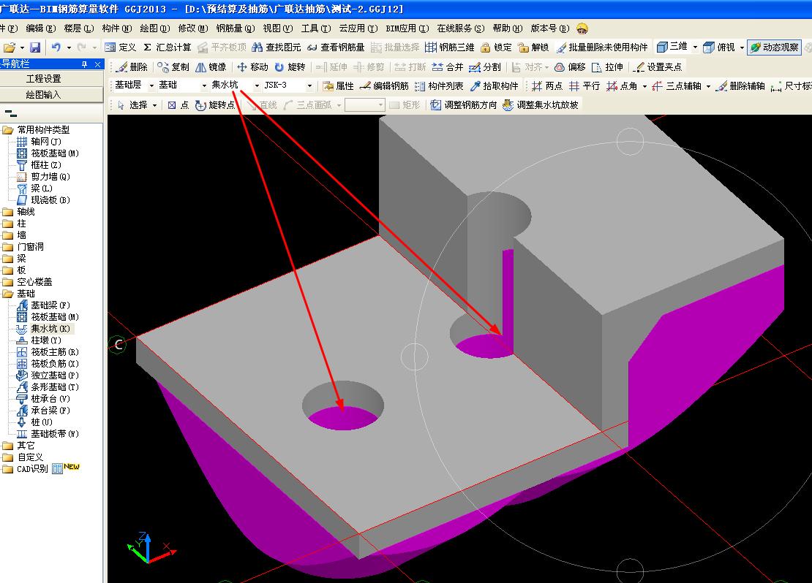
Task: Click 调整集水坑放坡 tool
Action: coord(540,105)
